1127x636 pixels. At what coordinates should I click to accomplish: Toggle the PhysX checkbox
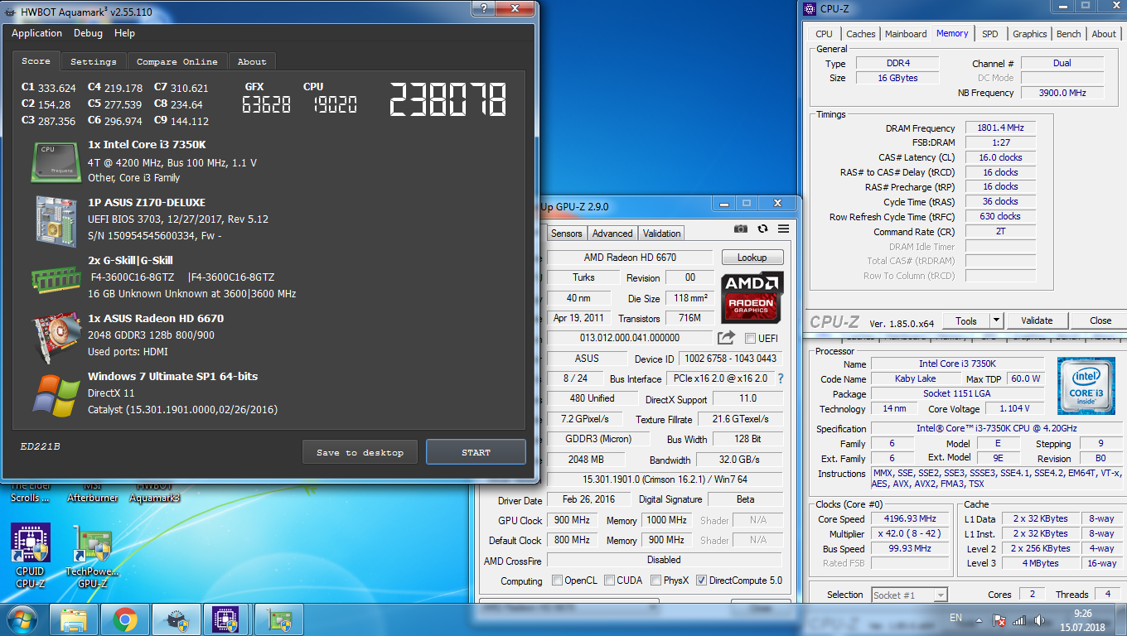(655, 581)
